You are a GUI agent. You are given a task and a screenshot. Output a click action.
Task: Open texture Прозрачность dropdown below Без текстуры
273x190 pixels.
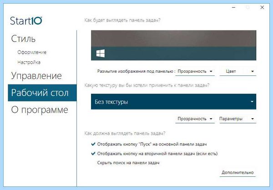click(x=195, y=119)
